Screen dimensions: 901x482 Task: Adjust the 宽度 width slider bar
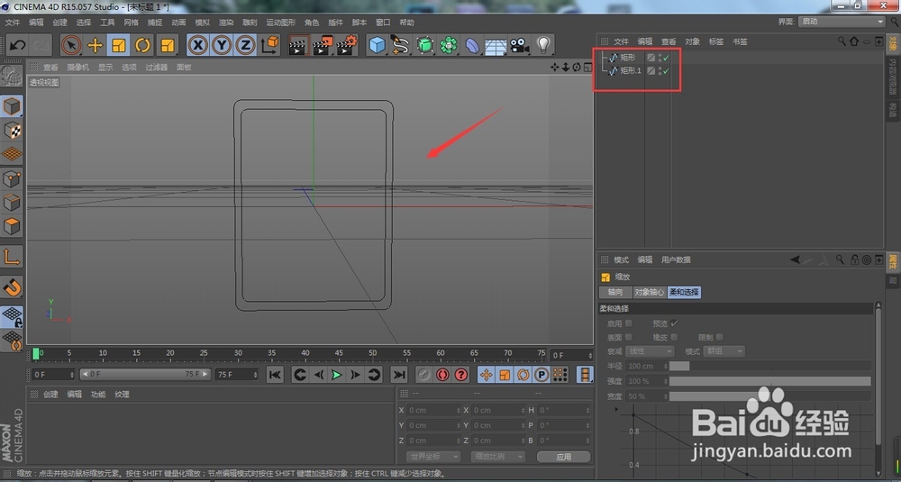click(770, 396)
